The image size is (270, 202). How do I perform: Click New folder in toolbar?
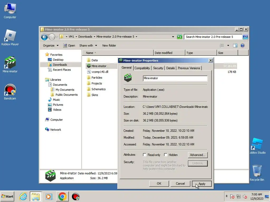click(x=109, y=46)
